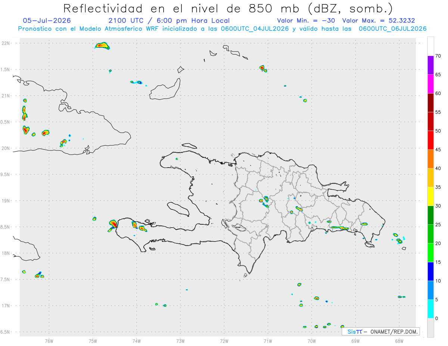Click the longitude label '74W'
Viewport: 448px width, 346px height.
click(x=137, y=340)
